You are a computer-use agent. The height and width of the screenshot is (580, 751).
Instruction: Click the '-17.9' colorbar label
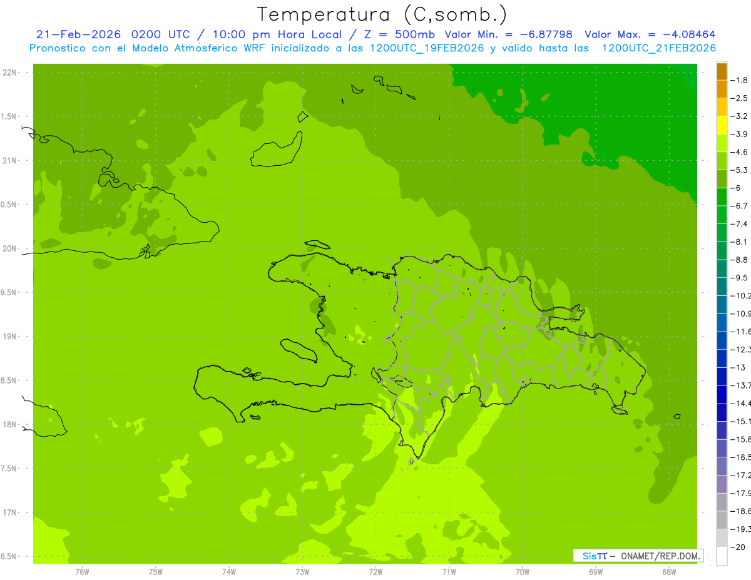[740, 494]
